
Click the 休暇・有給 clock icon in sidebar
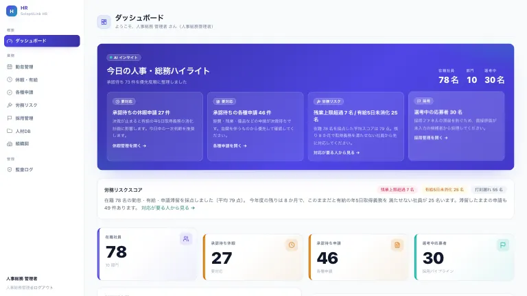coord(10,79)
